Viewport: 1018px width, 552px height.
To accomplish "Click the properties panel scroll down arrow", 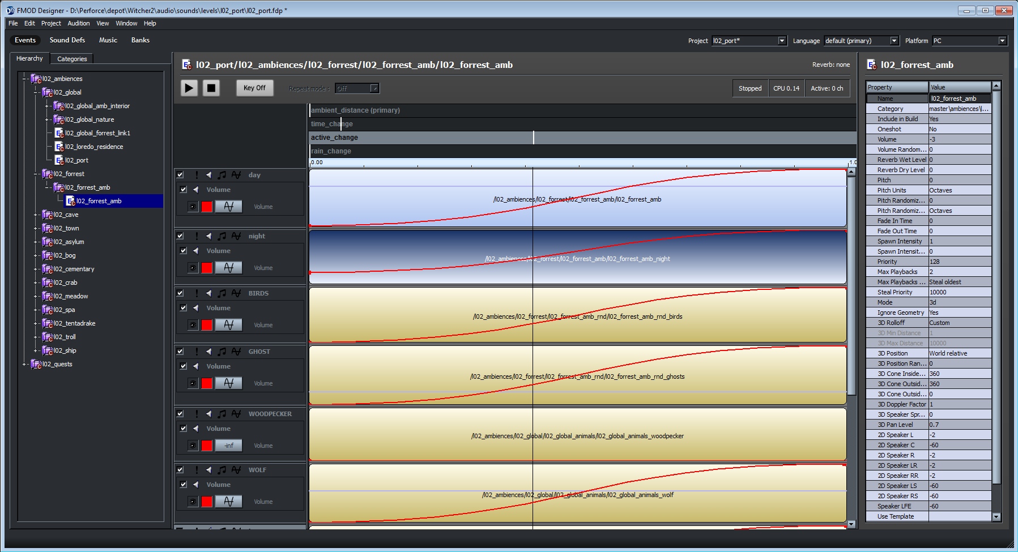I will click(996, 516).
